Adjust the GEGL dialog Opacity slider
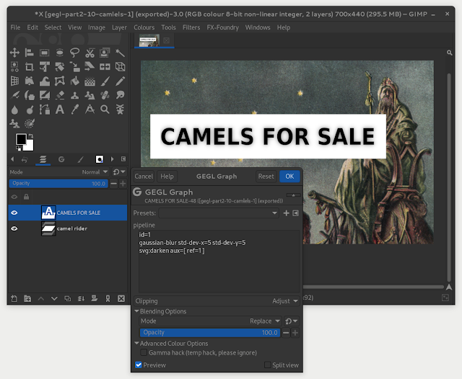Viewport: 462px width, 379px height. (210, 333)
